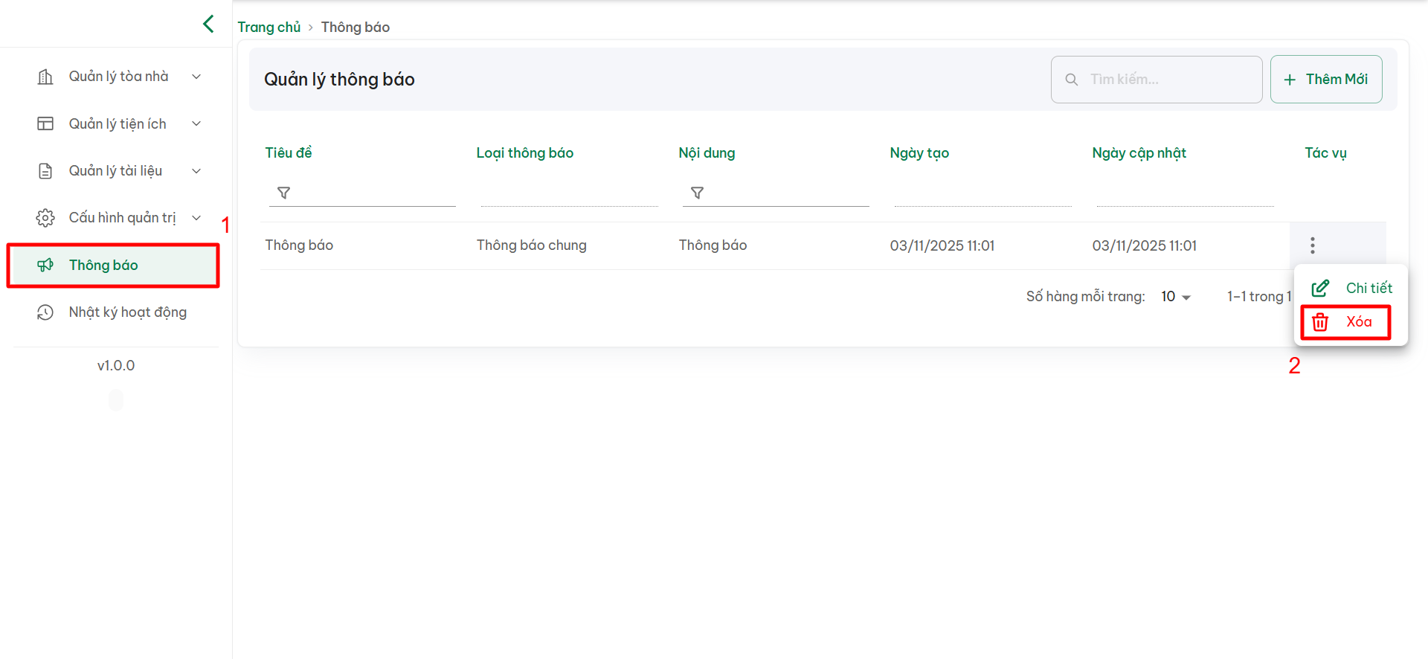Open Nhật ký hoạt động in sidebar
Screen dimensions: 1428x659
point(127,312)
